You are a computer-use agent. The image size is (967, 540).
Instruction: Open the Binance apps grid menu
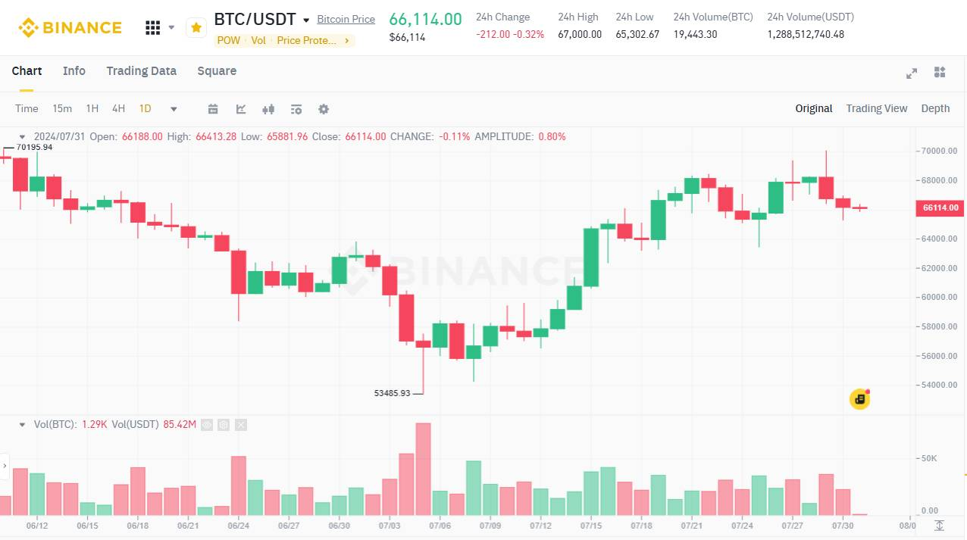[152, 28]
